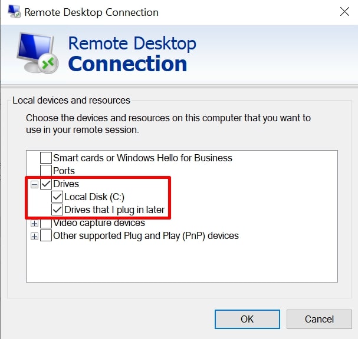Expand the Video capture devices node
Image resolution: width=358 pixels, height=339 pixels.
(34, 224)
